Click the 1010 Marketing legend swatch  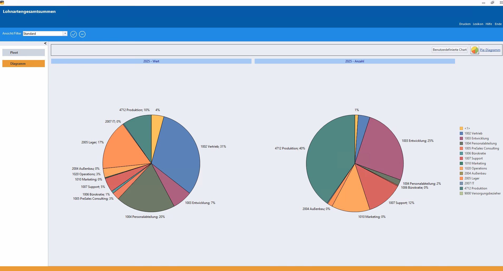[461, 163]
